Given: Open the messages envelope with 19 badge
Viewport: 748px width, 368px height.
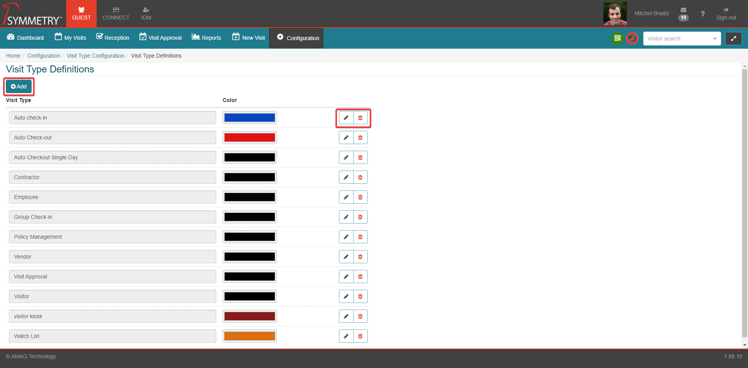Looking at the screenshot, I should tap(683, 14).
